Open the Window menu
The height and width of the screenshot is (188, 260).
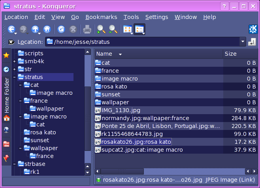coord(186,17)
